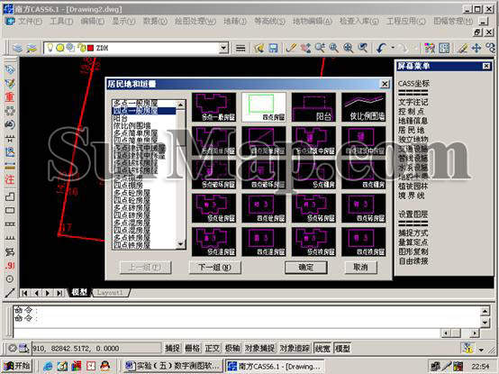Click the zoom-in magnifier with plus sign
The image size is (499, 374).
pyautogui.click(x=349, y=48)
